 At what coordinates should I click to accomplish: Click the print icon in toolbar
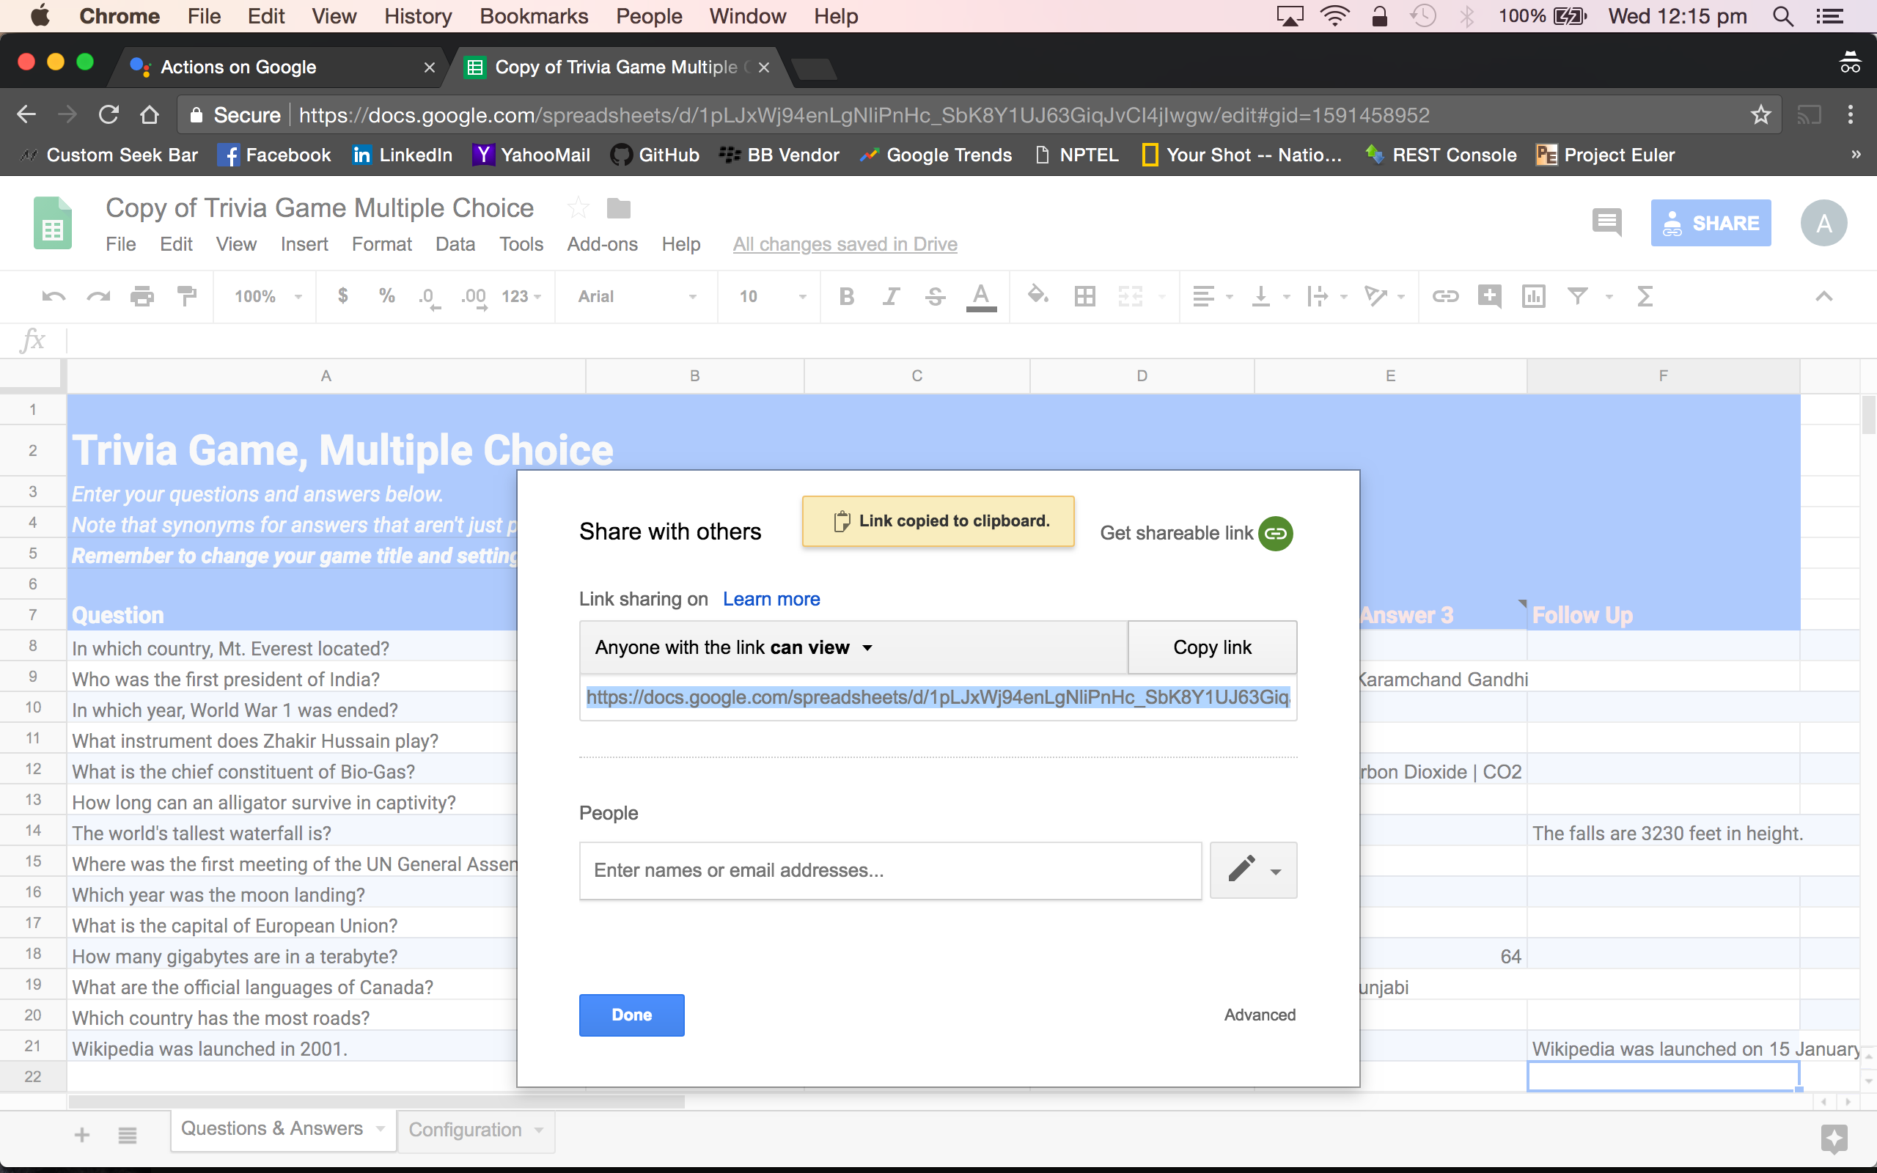[x=142, y=295]
